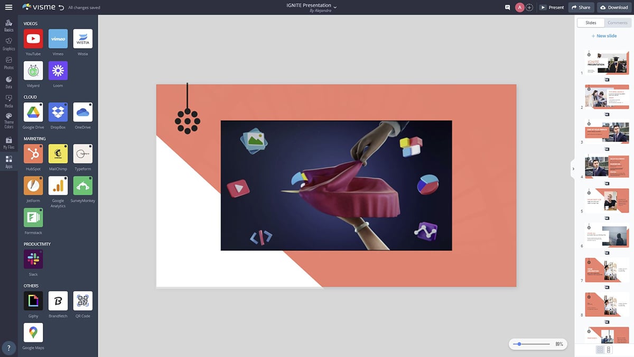Click the Share button
The image size is (634, 357).
pyautogui.click(x=581, y=7)
